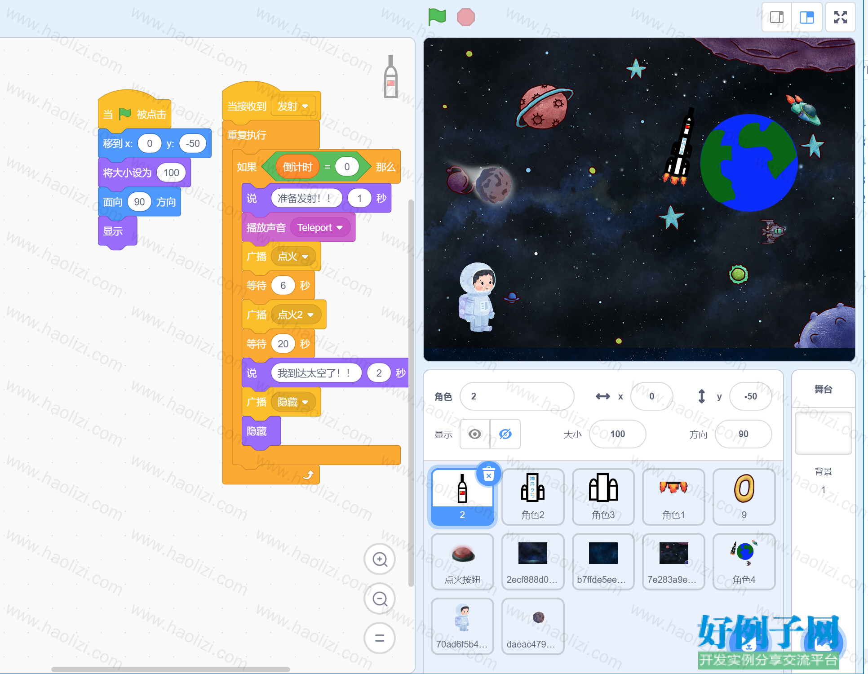Click the 面向 90 方向 block

click(x=139, y=202)
